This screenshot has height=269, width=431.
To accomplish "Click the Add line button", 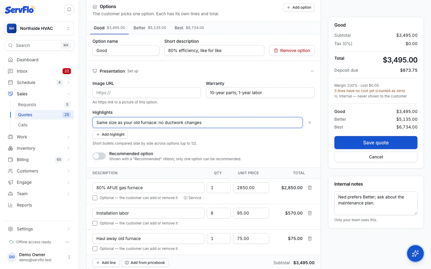I will [106, 263].
